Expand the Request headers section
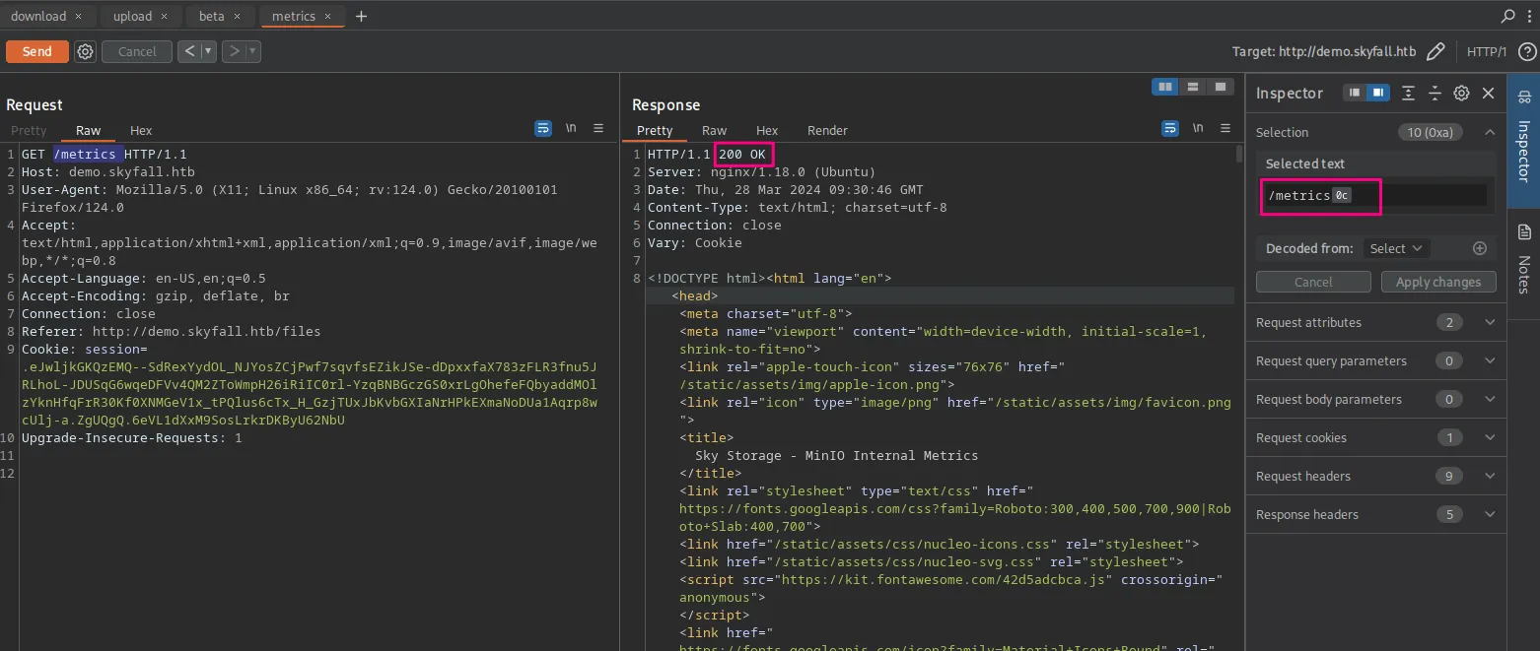Image resolution: width=1540 pixels, height=651 pixels. 1489,476
